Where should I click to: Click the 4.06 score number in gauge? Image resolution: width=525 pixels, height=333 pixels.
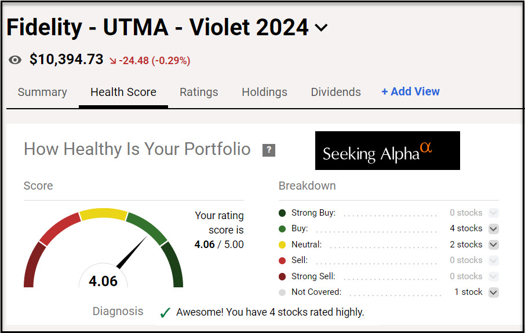point(103,282)
